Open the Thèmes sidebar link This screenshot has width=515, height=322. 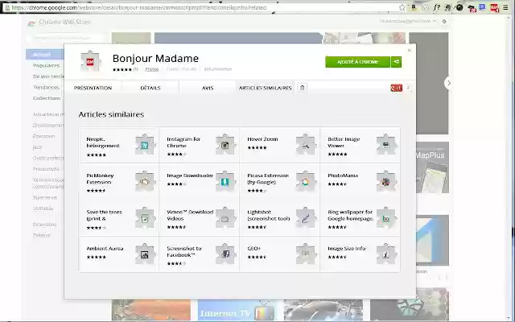pos(41,235)
